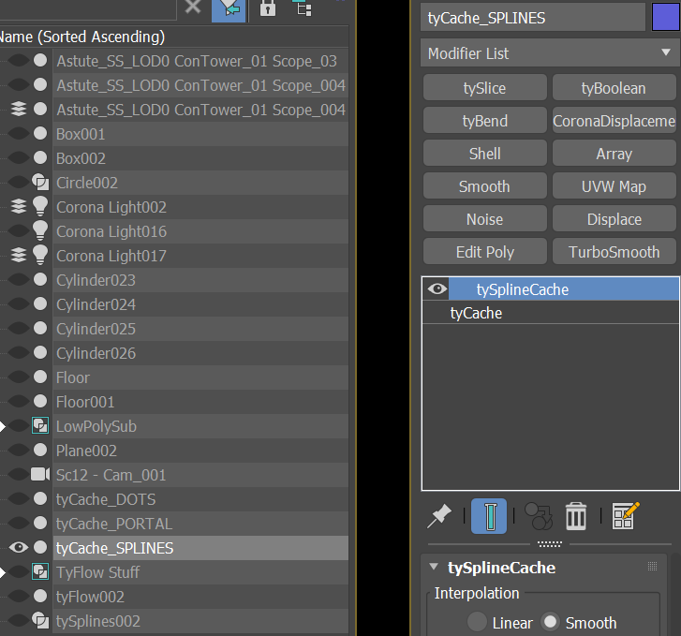Toggle tySplineCache modifier eye visibility
The image size is (681, 636).
(437, 288)
